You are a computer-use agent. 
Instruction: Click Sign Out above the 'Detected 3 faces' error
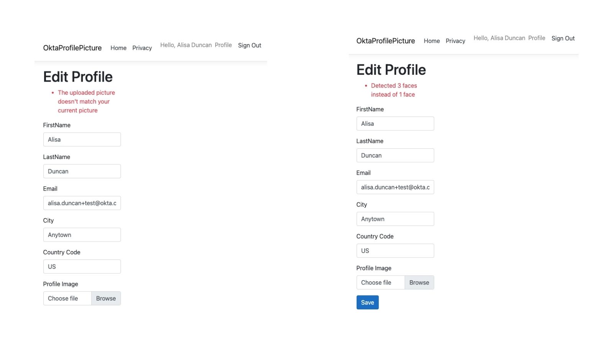coord(562,38)
